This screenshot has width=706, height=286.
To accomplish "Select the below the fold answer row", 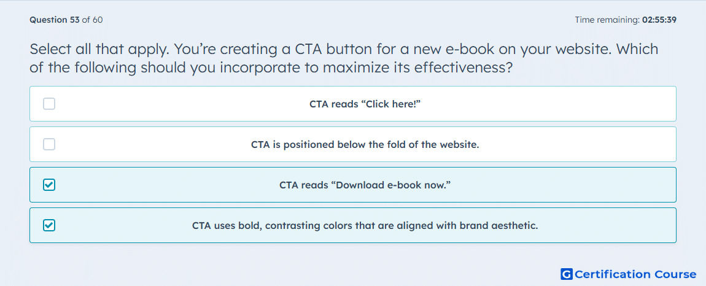I will (x=353, y=145).
